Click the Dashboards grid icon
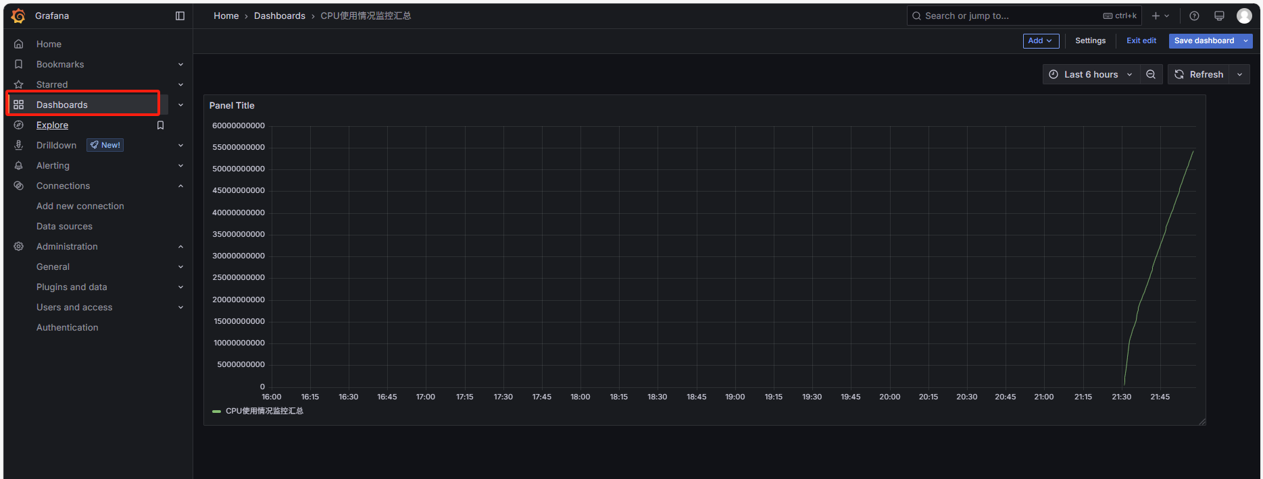The width and height of the screenshot is (1263, 479). pos(19,105)
